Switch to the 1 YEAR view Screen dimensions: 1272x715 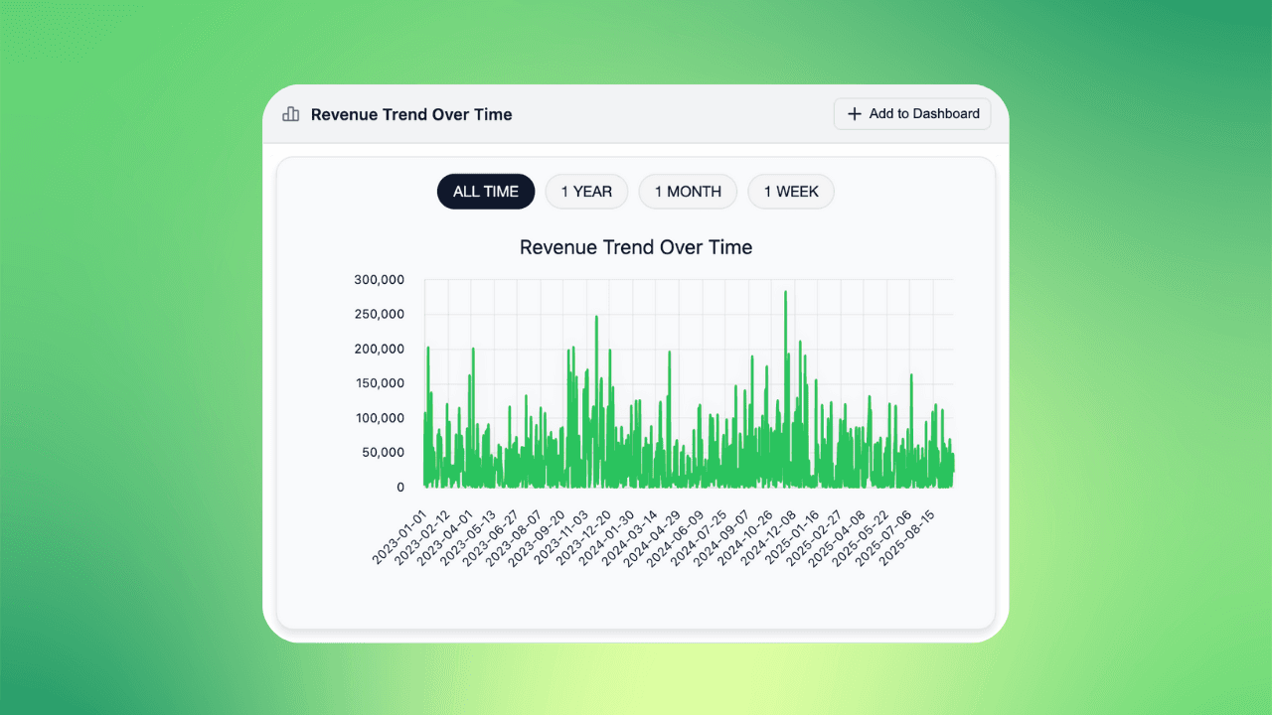[586, 191]
